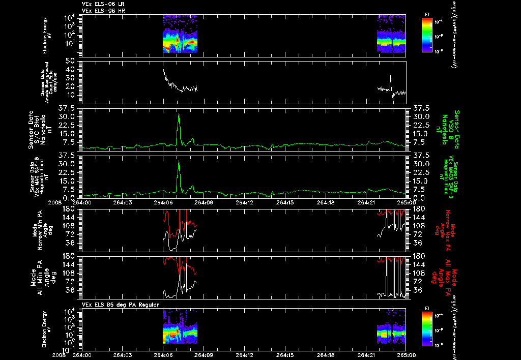
Task: Click the green 'VEx MAG3 SAF-B' axis label
Action: 448,176
